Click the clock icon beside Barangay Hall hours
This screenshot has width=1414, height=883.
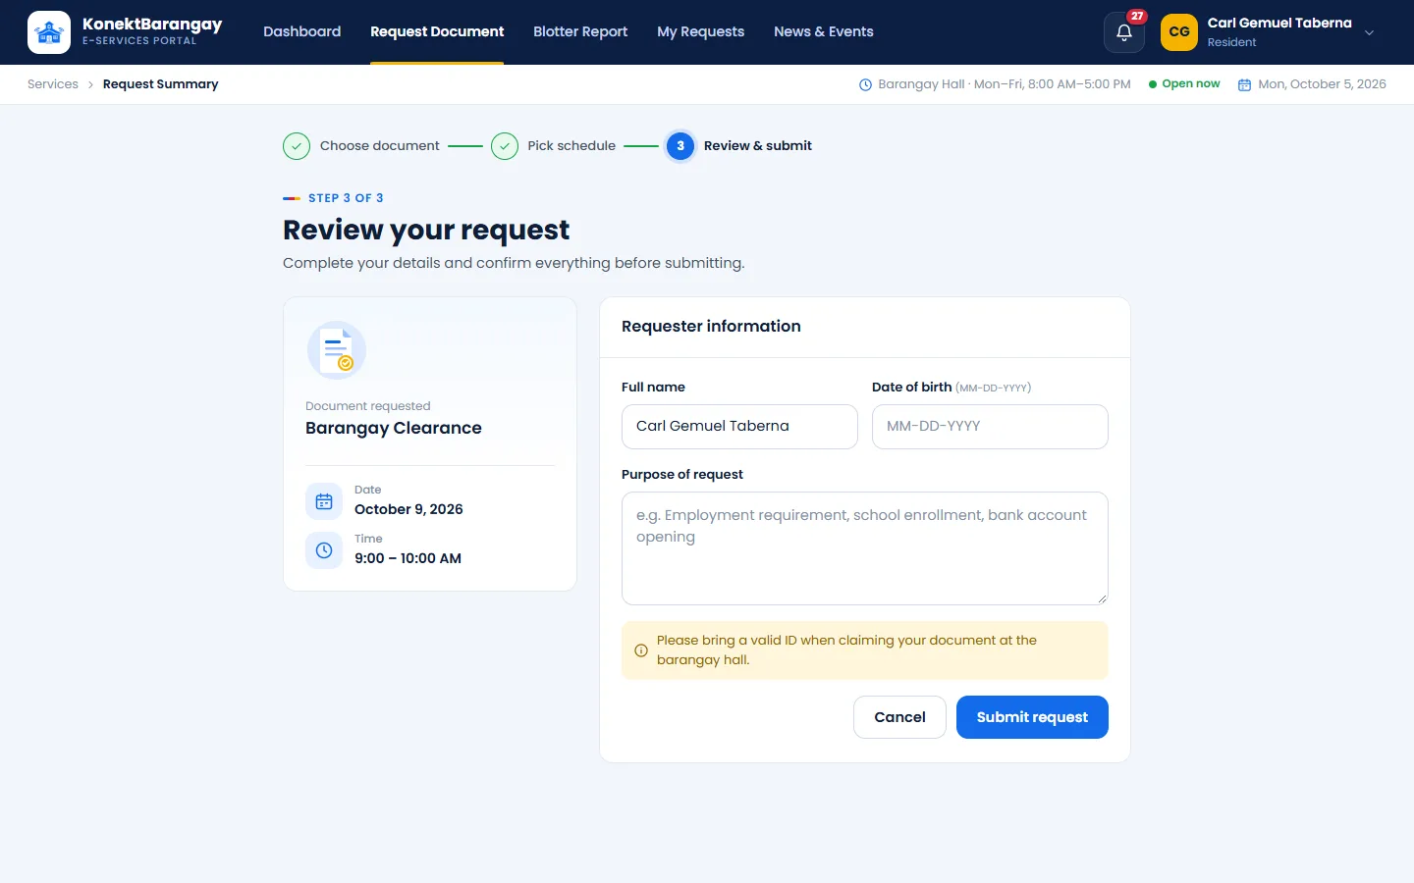coord(865,84)
